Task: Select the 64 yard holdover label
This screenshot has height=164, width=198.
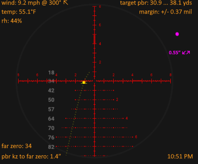Action: (51, 119)
